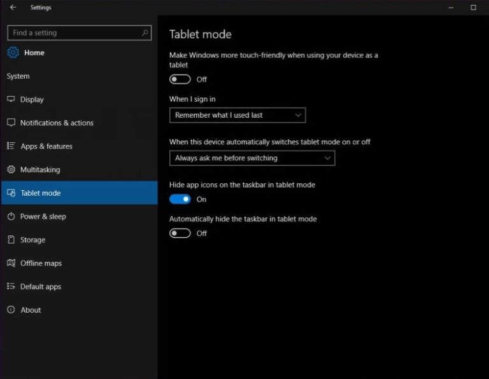Go back using the back arrow
The image size is (489, 379).
click(13, 8)
